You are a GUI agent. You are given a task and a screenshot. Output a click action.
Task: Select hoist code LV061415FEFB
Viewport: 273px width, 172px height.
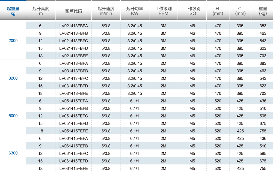(x=73, y=146)
